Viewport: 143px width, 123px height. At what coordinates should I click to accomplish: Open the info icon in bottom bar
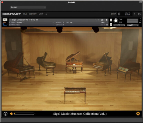[x=6, y=114]
